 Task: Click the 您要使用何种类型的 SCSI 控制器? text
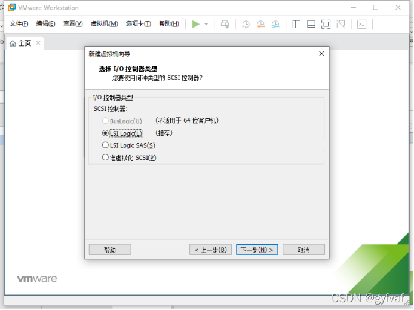point(157,78)
